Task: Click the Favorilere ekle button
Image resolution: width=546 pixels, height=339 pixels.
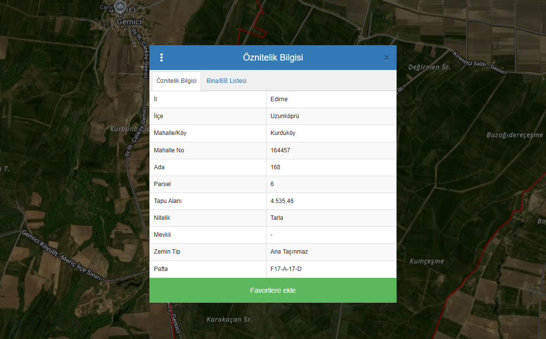Action: point(273,290)
